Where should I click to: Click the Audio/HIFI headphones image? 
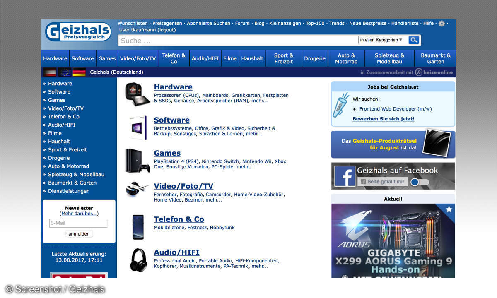[138, 260]
